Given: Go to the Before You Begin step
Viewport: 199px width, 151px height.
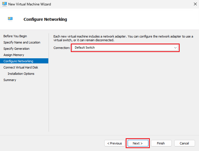Looking at the screenshot, I should pos(15,36).
